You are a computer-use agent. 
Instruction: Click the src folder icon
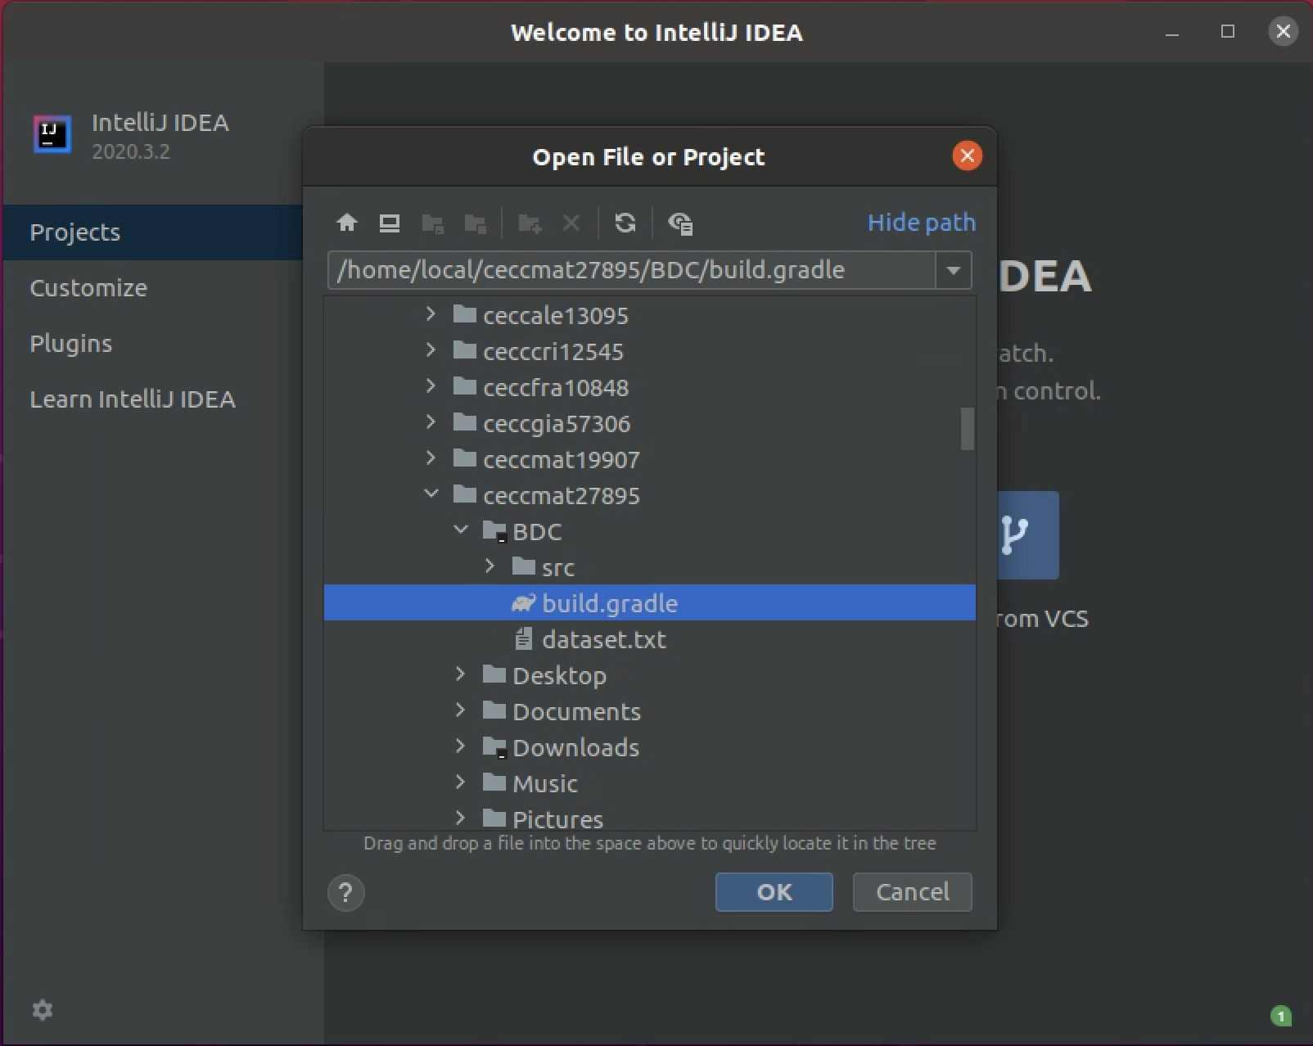point(524,566)
